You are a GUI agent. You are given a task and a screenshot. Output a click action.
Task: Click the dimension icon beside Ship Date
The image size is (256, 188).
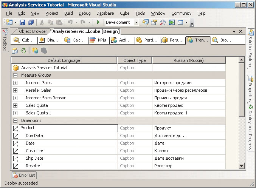[16, 159]
